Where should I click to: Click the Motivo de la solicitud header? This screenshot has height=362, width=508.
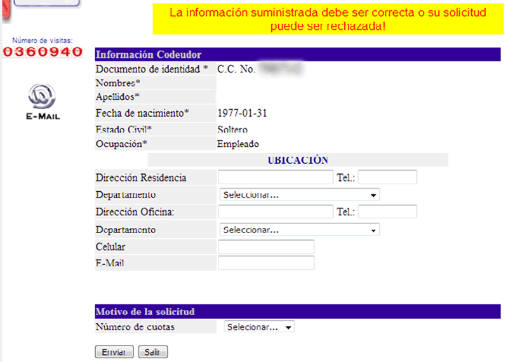click(298, 311)
